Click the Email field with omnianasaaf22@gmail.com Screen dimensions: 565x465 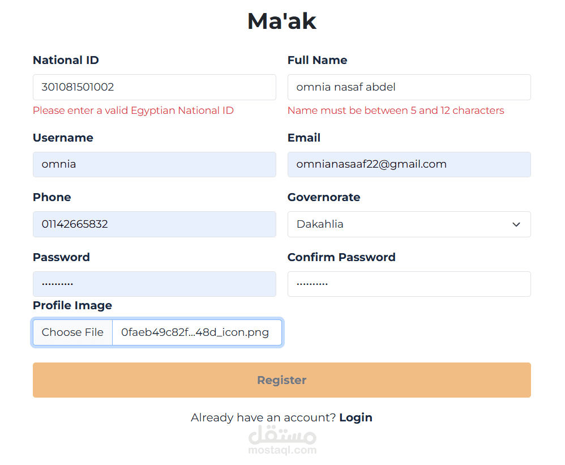409,164
